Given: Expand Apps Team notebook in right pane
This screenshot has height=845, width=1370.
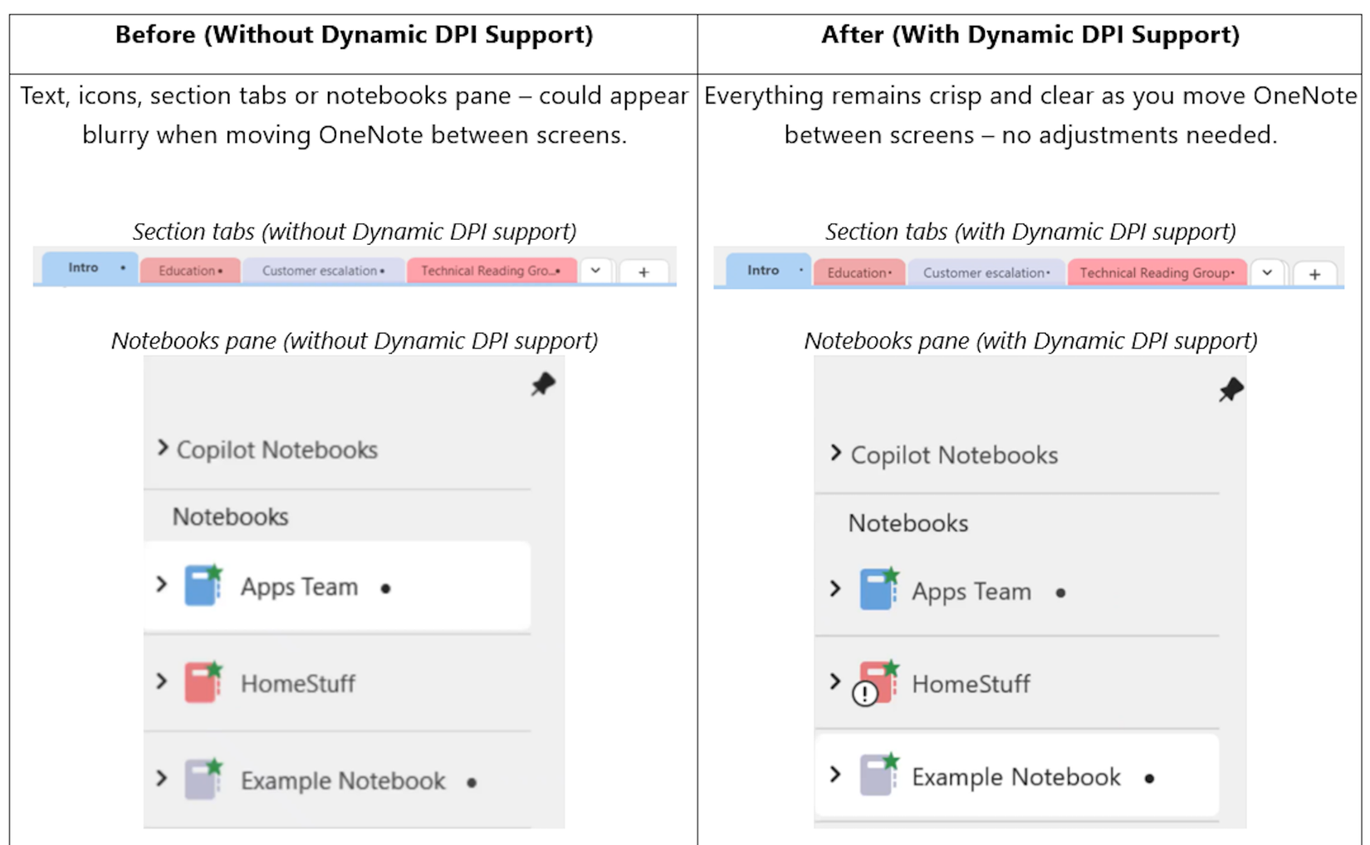Looking at the screenshot, I should (x=835, y=589).
